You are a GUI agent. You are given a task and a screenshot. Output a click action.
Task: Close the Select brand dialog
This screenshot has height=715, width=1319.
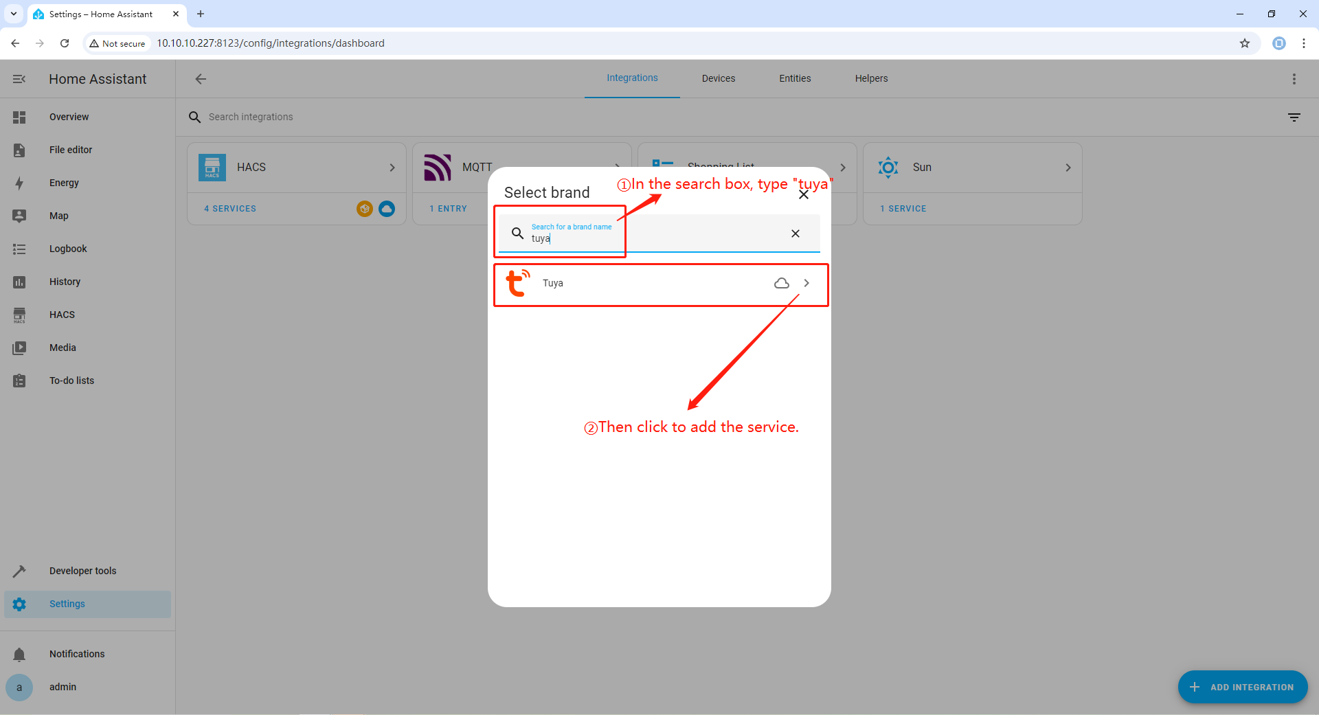(x=803, y=195)
